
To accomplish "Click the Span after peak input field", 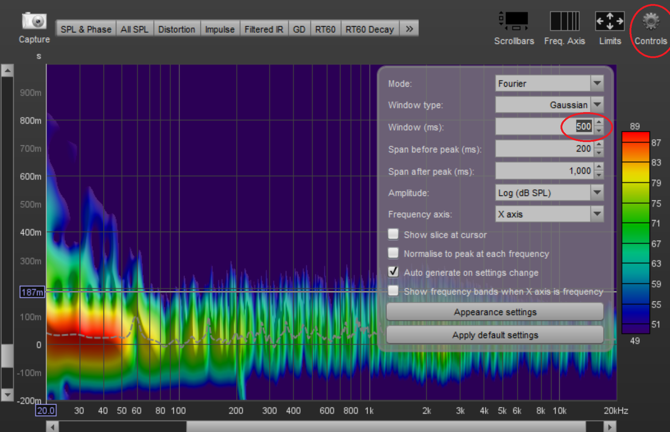I will pos(544,171).
